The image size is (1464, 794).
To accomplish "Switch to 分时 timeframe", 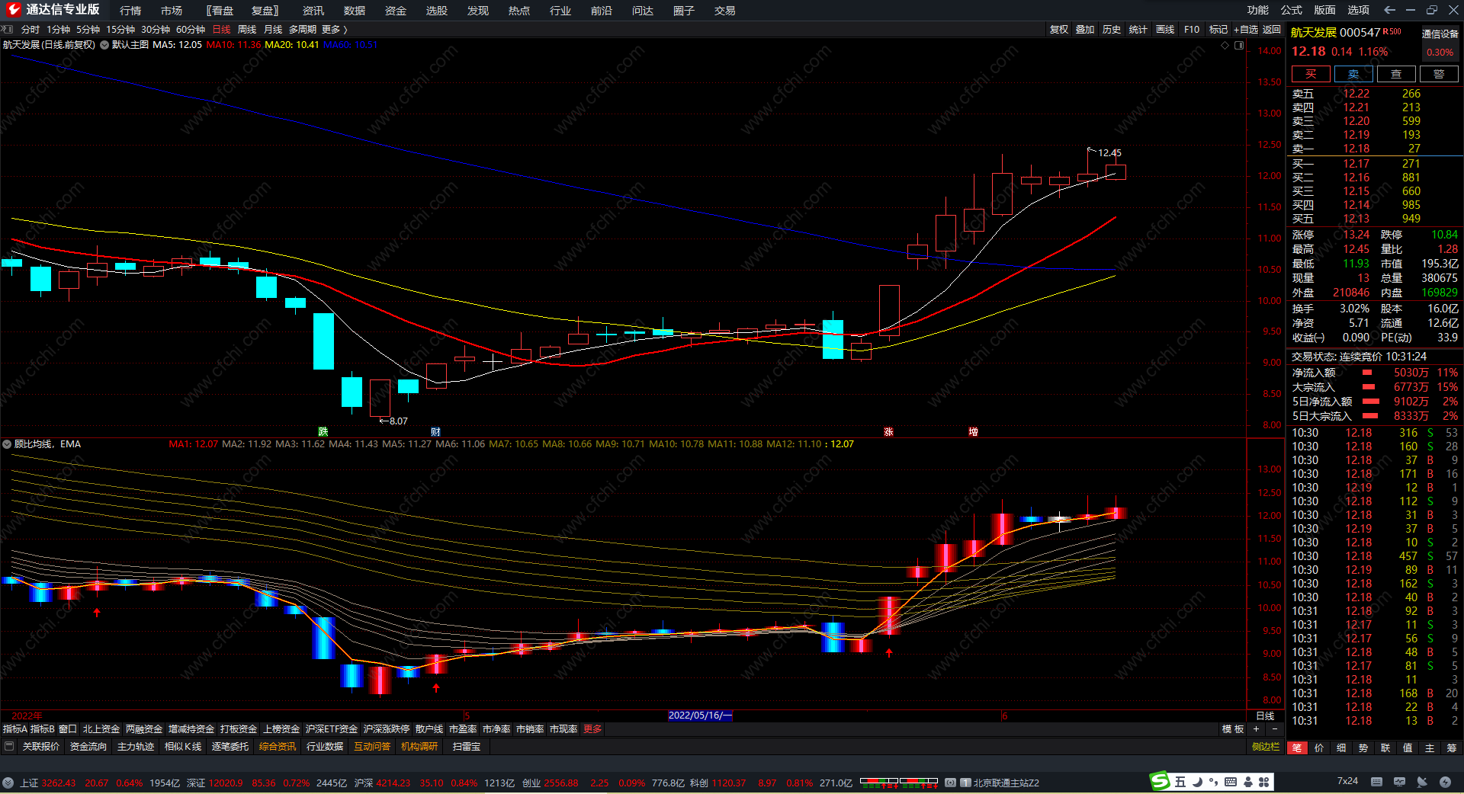I will (x=30, y=29).
